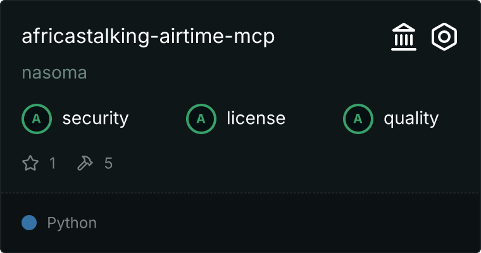Click the hammer tools icon
Image resolution: width=481 pixels, height=253 pixels.
click(x=85, y=163)
